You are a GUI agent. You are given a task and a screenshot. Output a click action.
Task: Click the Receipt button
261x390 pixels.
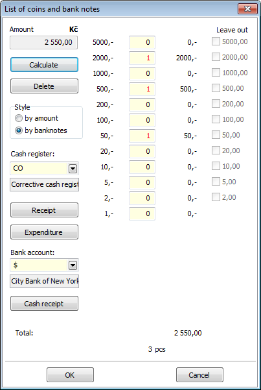(44, 210)
